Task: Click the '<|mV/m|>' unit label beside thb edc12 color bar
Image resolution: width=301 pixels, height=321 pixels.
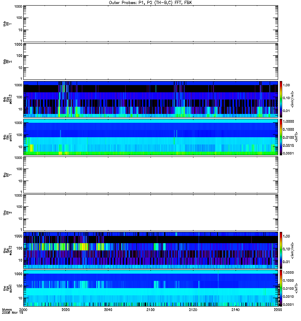Action: point(293,99)
